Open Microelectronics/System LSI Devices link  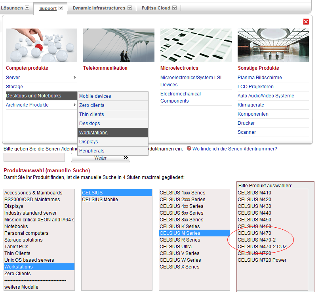(191, 81)
